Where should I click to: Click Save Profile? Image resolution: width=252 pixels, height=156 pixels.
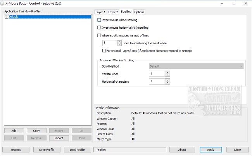(47, 150)
